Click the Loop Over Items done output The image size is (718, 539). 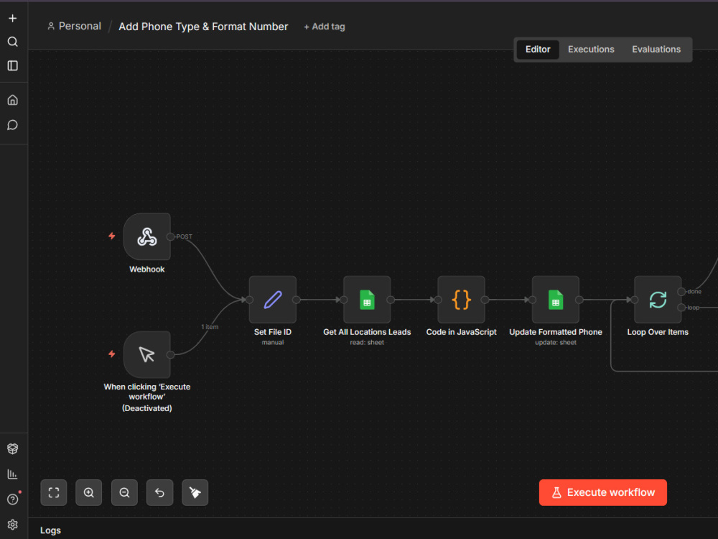click(x=681, y=292)
